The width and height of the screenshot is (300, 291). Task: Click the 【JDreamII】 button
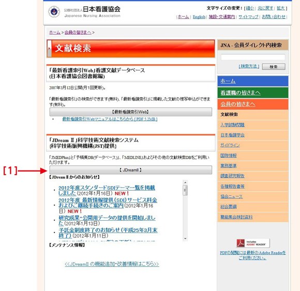coord(131,170)
